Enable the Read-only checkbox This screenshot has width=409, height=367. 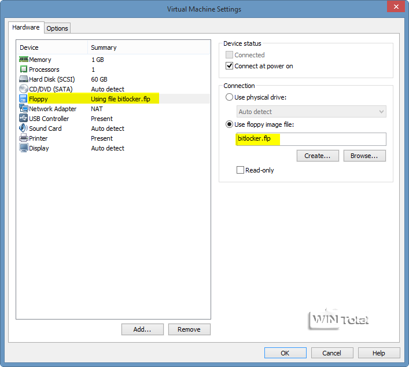pyautogui.click(x=240, y=170)
